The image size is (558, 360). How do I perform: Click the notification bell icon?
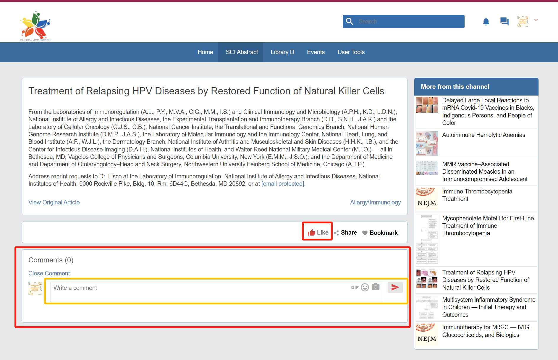(486, 22)
